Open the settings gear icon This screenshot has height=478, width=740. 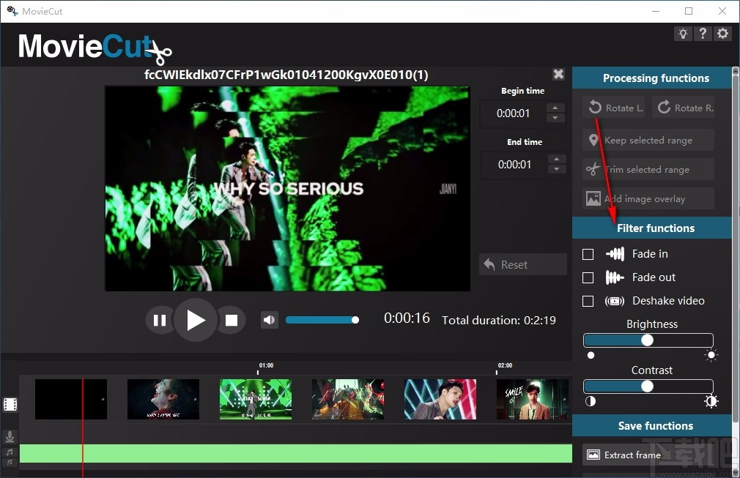(x=723, y=34)
